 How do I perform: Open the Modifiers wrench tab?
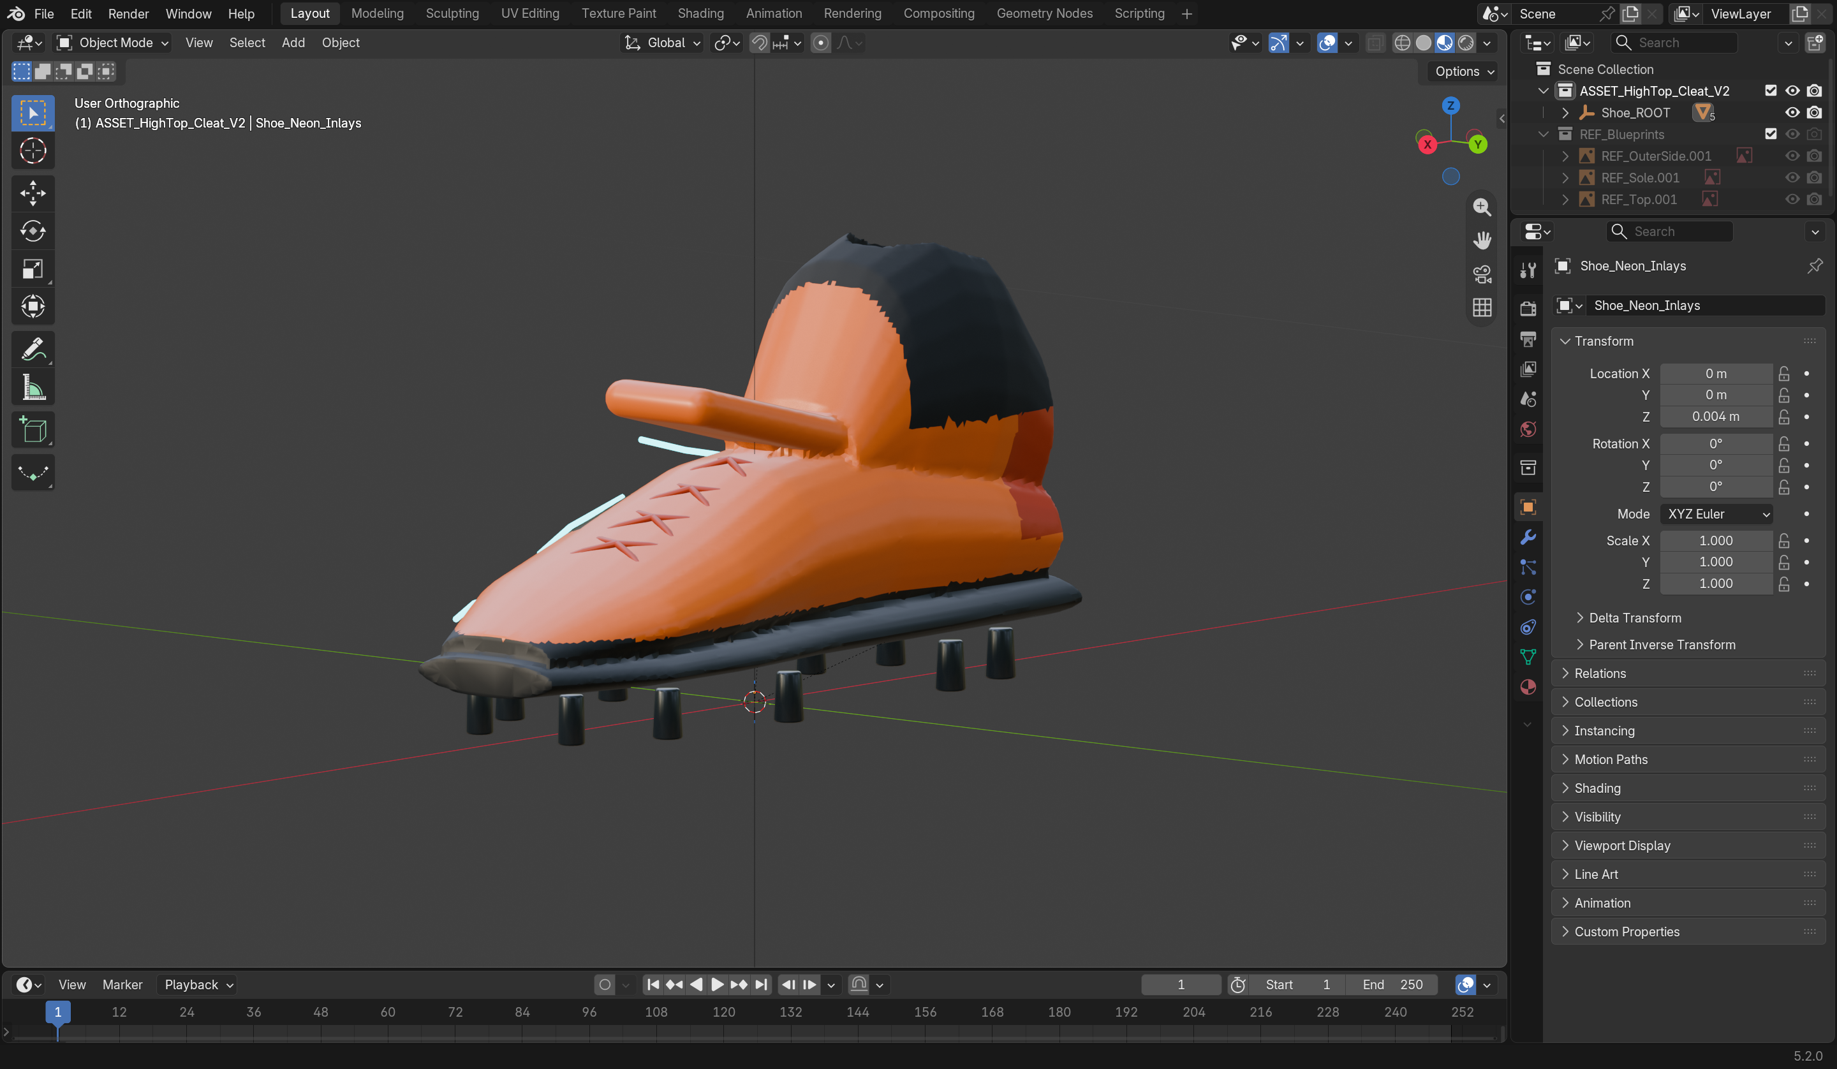(x=1528, y=538)
